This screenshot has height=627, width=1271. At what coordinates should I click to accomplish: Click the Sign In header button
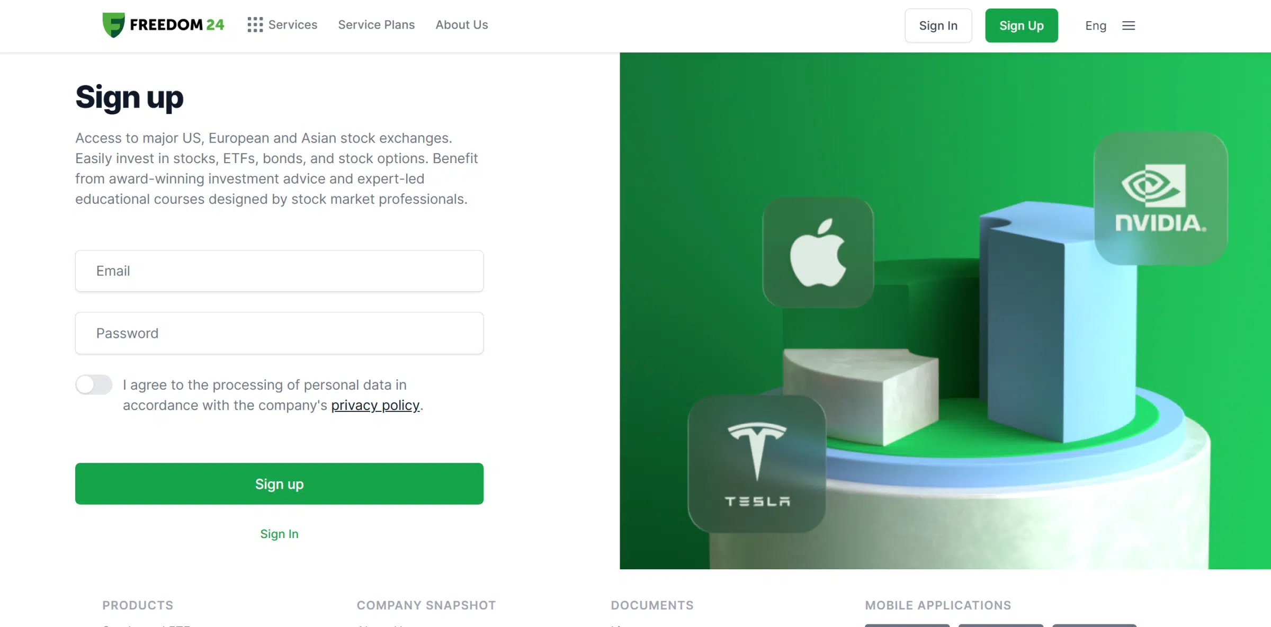click(x=938, y=25)
